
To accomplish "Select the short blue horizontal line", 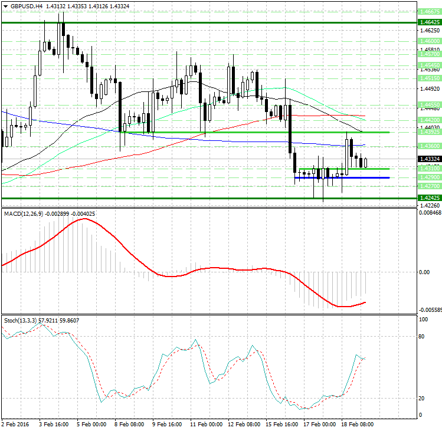I will [341, 177].
